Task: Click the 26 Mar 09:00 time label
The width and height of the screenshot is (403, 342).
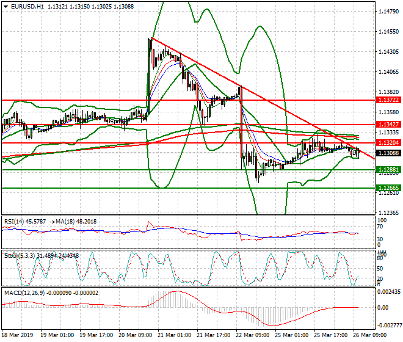Action: coord(370,335)
